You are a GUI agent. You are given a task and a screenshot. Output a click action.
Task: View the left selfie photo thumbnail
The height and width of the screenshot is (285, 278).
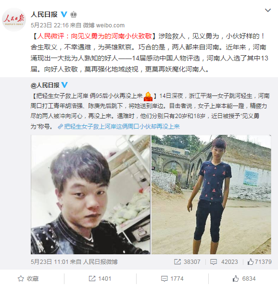click(90, 194)
